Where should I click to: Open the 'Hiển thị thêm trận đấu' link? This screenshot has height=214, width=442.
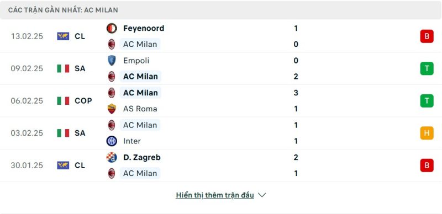tap(215, 195)
